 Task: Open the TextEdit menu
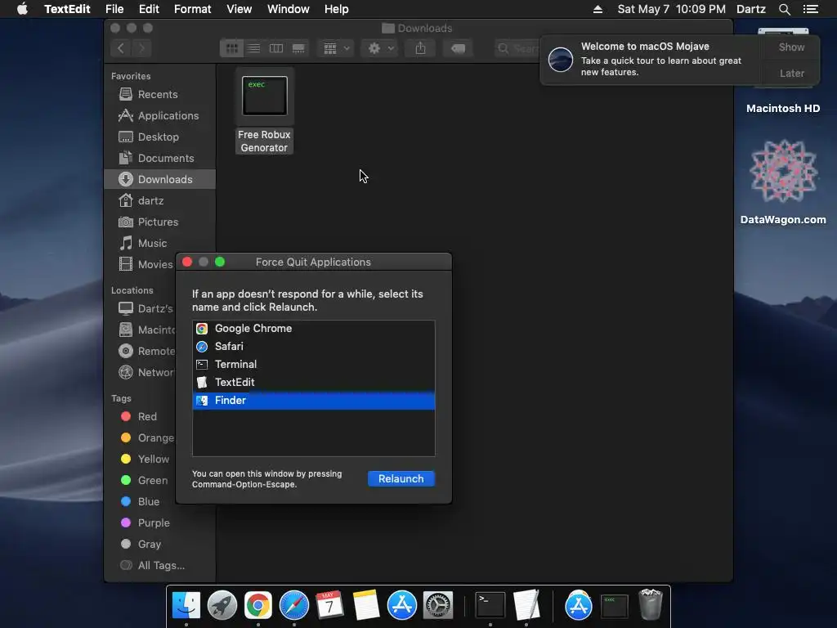click(x=67, y=9)
